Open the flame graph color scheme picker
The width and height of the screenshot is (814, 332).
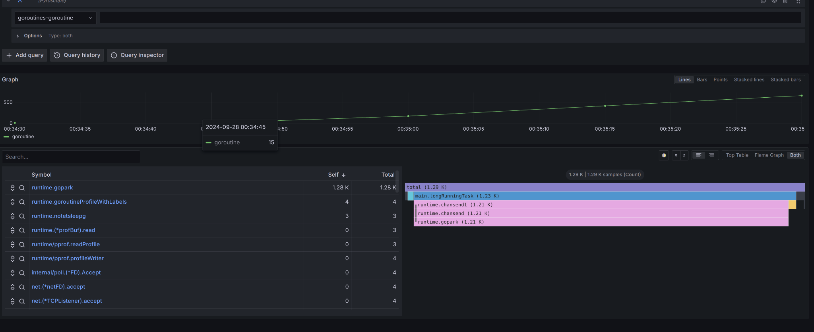click(663, 155)
